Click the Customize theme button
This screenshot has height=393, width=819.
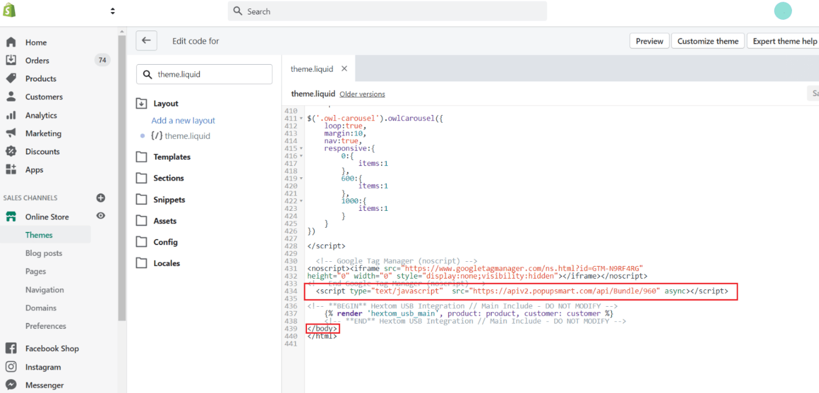707,41
